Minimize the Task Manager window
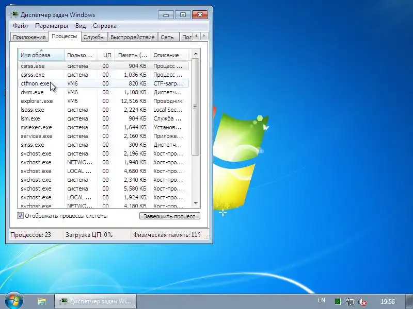The image size is (413, 309). tap(166, 15)
